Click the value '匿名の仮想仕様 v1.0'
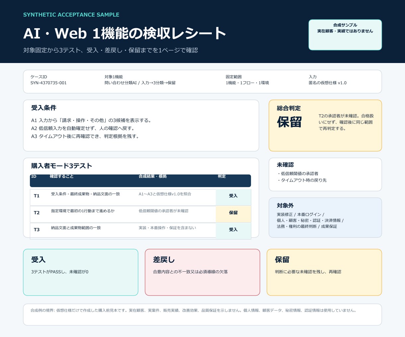 [x=328, y=83]
